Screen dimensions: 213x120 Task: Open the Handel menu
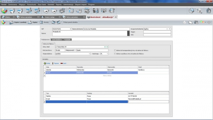coord(4,5)
